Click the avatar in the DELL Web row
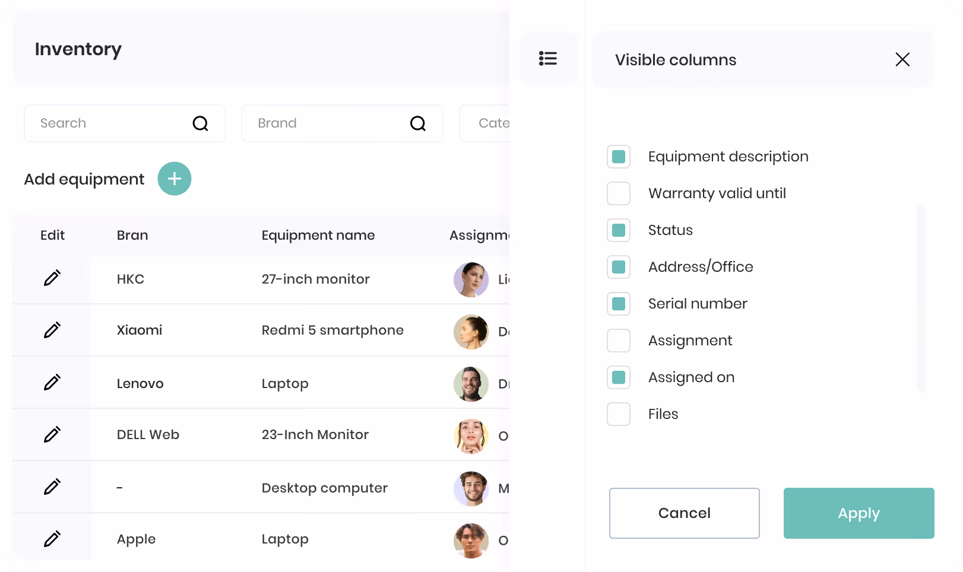 click(x=471, y=436)
